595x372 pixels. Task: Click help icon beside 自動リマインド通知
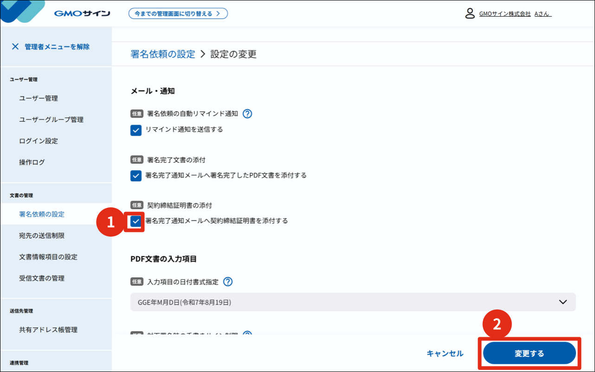point(247,114)
